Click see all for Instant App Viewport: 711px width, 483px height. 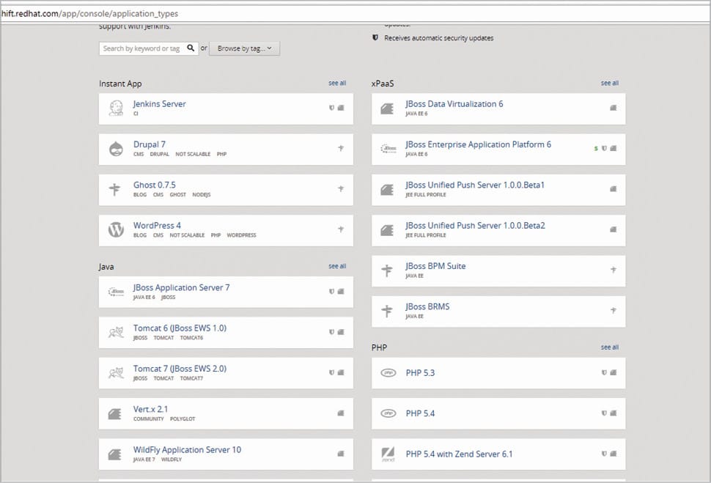pyautogui.click(x=337, y=84)
